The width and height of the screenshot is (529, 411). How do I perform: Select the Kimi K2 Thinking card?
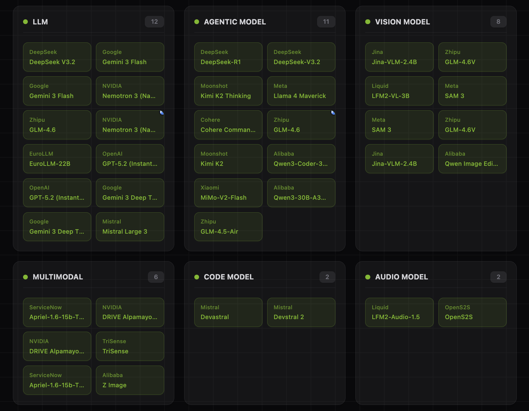(x=228, y=91)
